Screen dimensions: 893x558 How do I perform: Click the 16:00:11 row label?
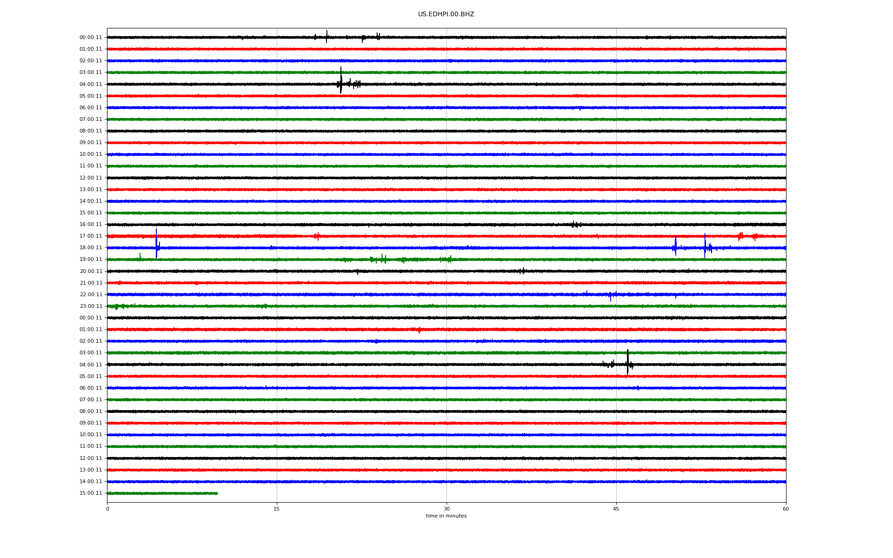[91, 225]
